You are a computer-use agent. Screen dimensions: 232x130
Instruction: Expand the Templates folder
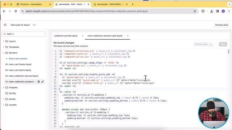point(3,47)
